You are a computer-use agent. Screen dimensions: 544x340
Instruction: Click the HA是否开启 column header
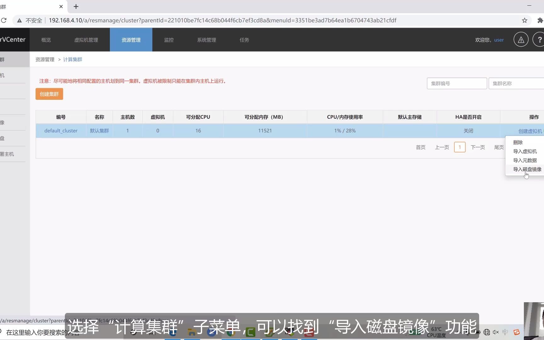[468, 117]
